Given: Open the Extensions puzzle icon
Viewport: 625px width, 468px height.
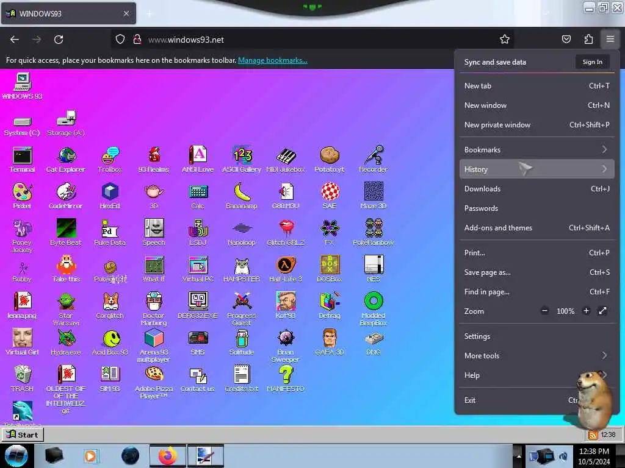Looking at the screenshot, I should 588,39.
